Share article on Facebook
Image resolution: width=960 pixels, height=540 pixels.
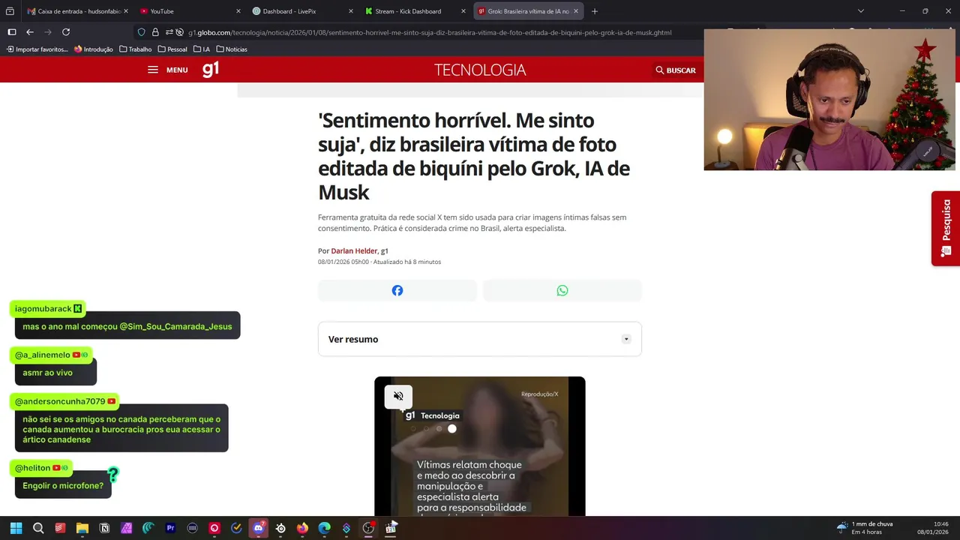click(397, 290)
